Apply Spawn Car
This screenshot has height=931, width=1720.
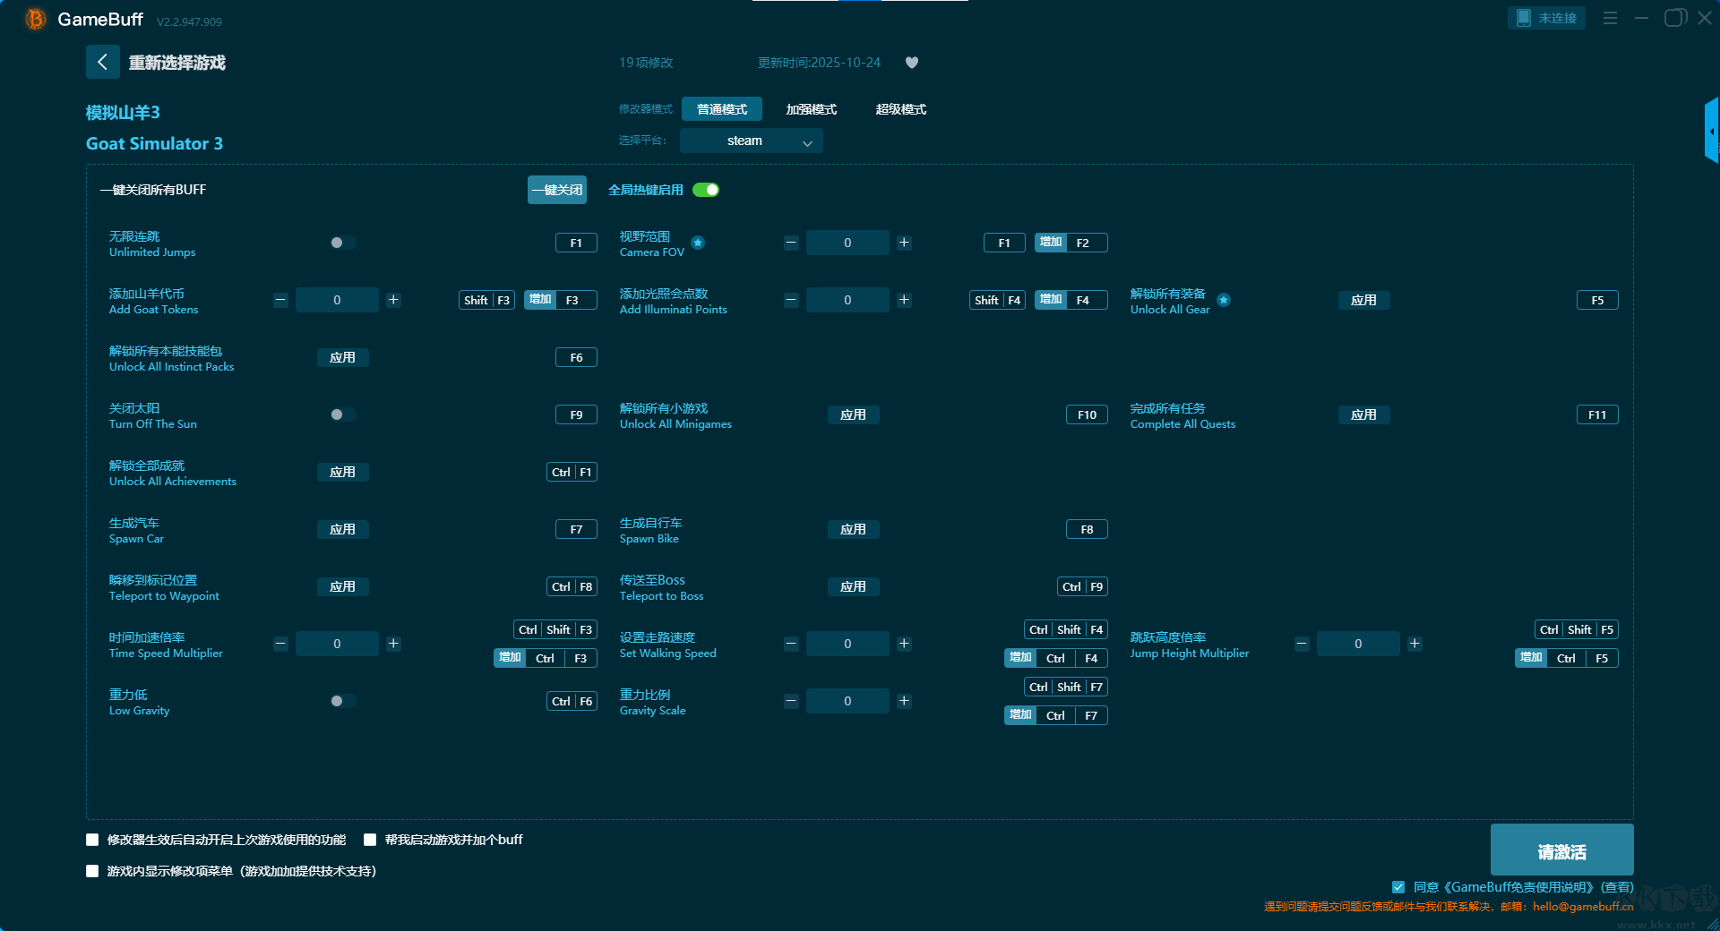(342, 529)
